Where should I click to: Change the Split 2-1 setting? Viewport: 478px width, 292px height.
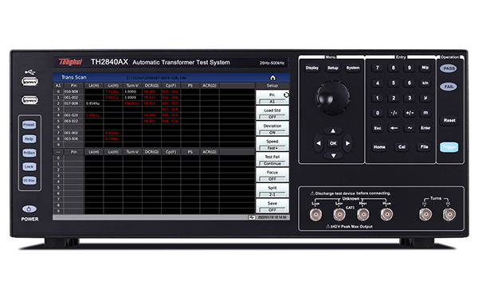272,191
